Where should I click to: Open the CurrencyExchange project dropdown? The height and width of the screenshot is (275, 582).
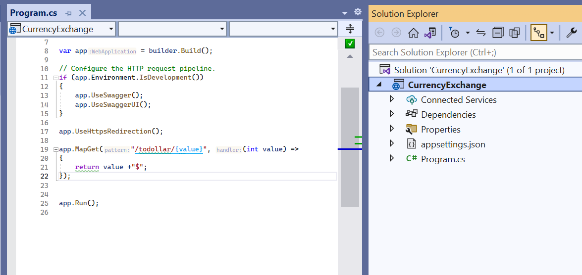click(x=61, y=29)
